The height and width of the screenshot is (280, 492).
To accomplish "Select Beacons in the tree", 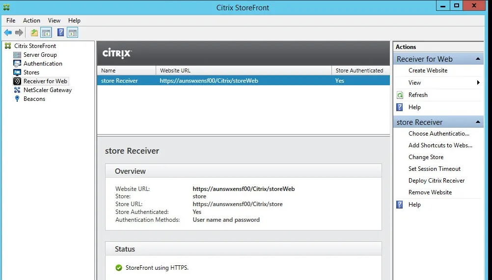I will tap(34, 98).
